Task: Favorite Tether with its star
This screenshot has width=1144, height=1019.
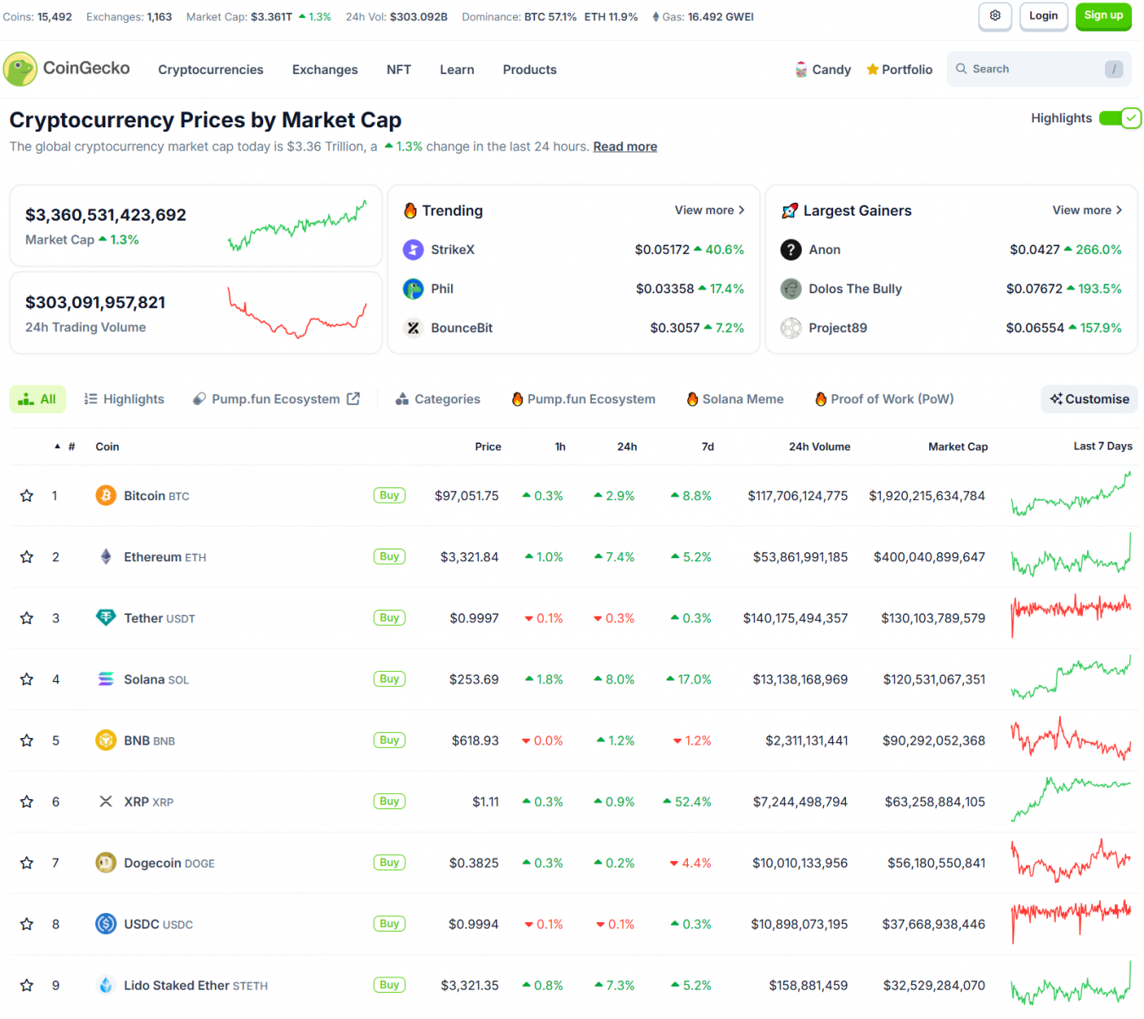Action: tap(27, 618)
